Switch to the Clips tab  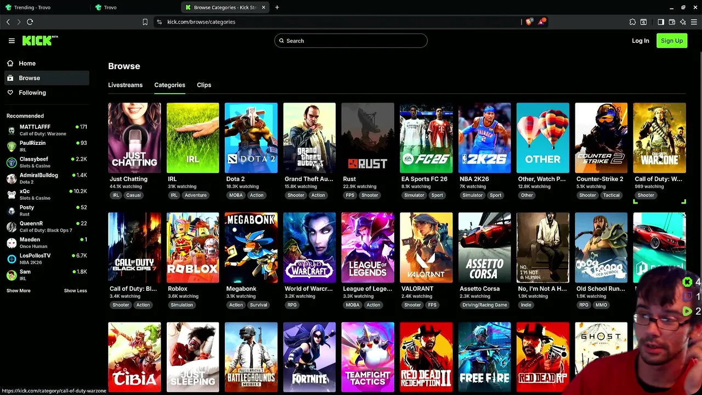[204, 85]
